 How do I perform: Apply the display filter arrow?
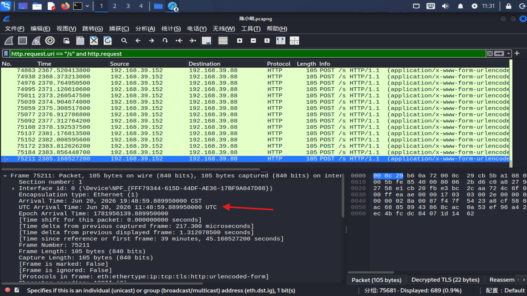499,54
